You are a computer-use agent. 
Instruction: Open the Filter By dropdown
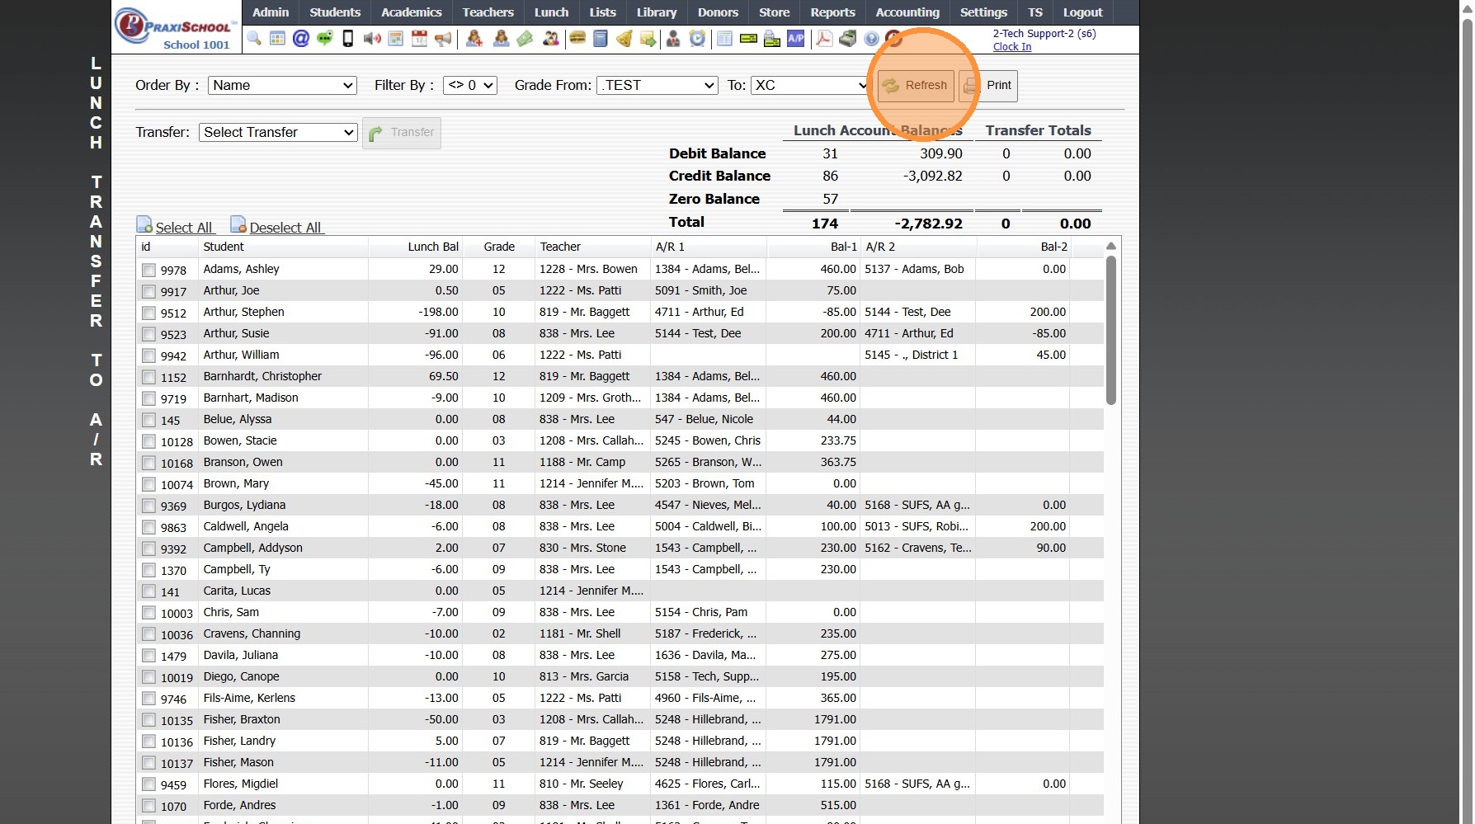tap(470, 85)
